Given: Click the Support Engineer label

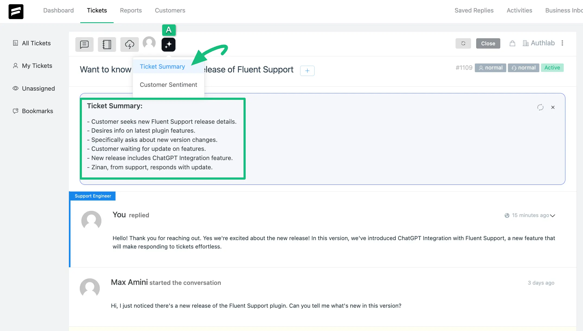Looking at the screenshot, I should (93, 196).
